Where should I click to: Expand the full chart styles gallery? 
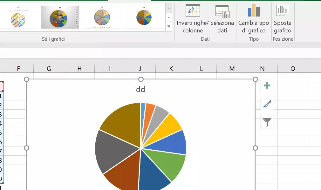[x=169, y=28]
